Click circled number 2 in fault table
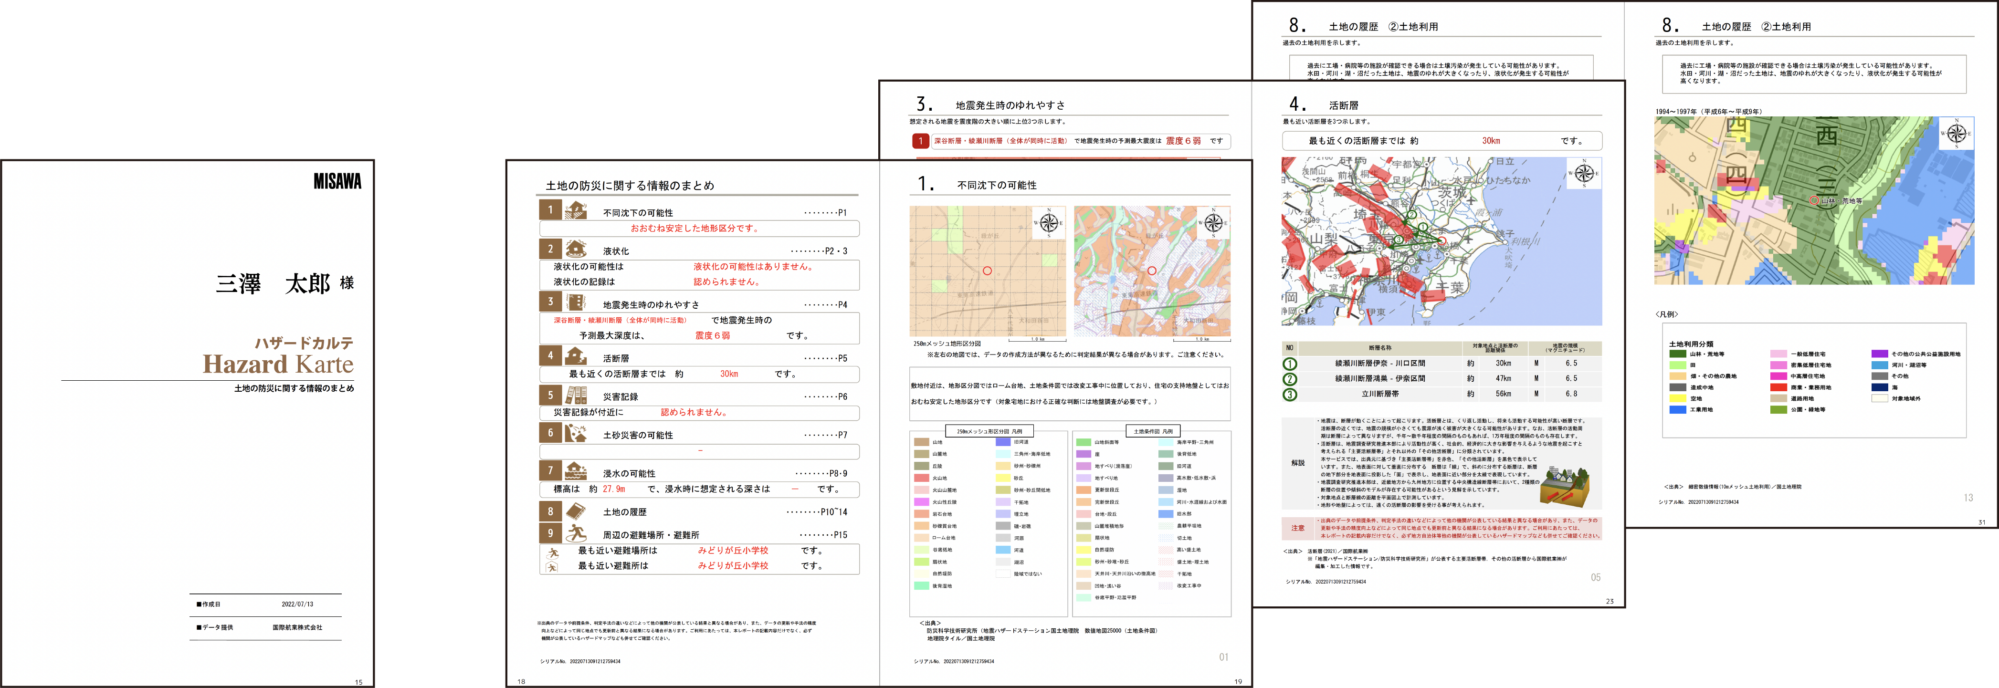This screenshot has height=688, width=1999. (x=1290, y=379)
